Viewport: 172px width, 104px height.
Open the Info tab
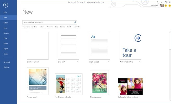[5, 12]
